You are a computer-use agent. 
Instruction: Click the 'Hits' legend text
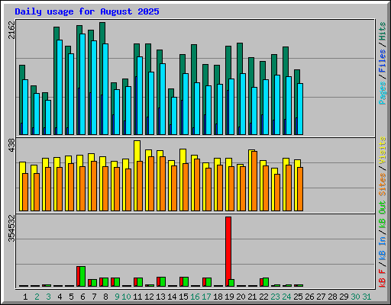pyautogui.click(x=382, y=31)
